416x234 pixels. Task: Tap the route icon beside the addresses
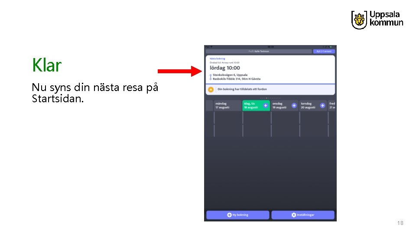tap(211, 77)
